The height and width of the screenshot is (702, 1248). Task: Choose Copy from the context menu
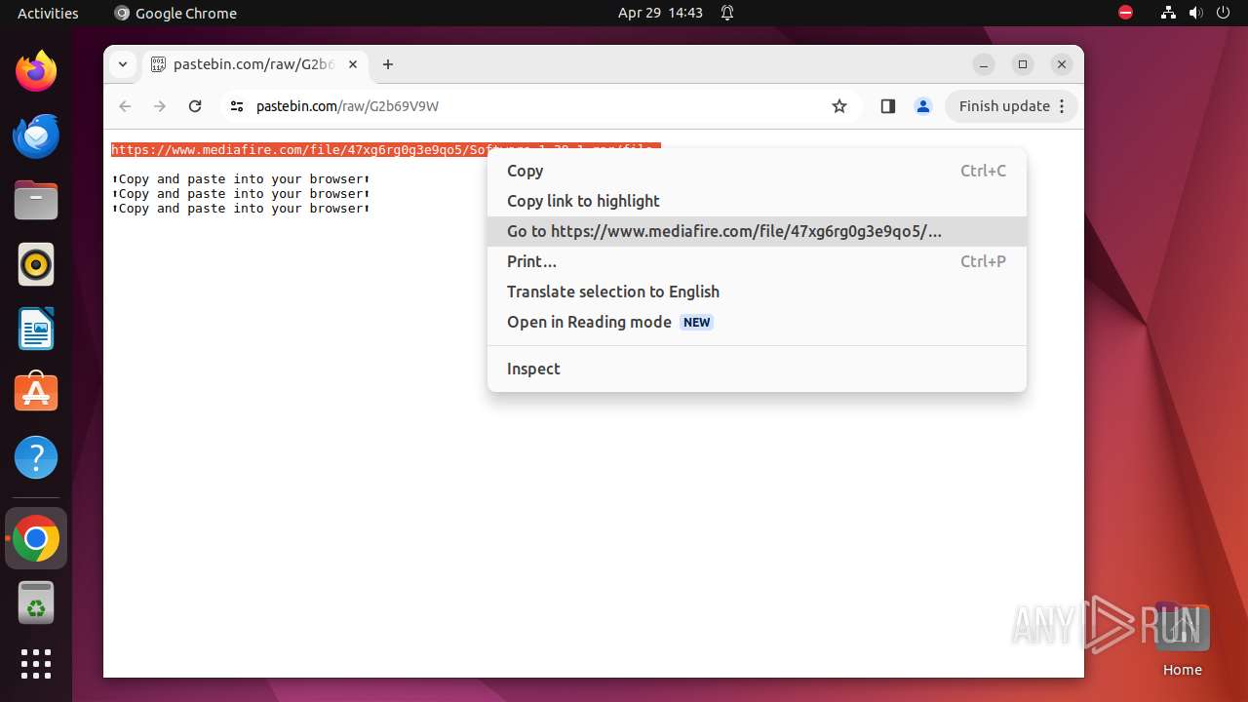(x=757, y=171)
